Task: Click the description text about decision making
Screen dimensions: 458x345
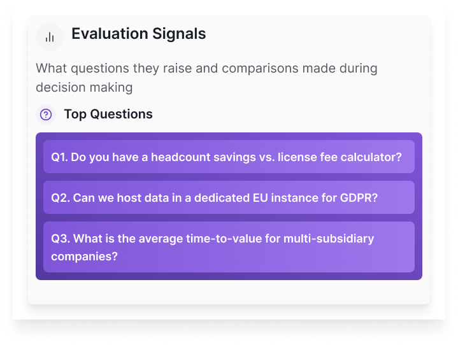Action: coord(206,77)
